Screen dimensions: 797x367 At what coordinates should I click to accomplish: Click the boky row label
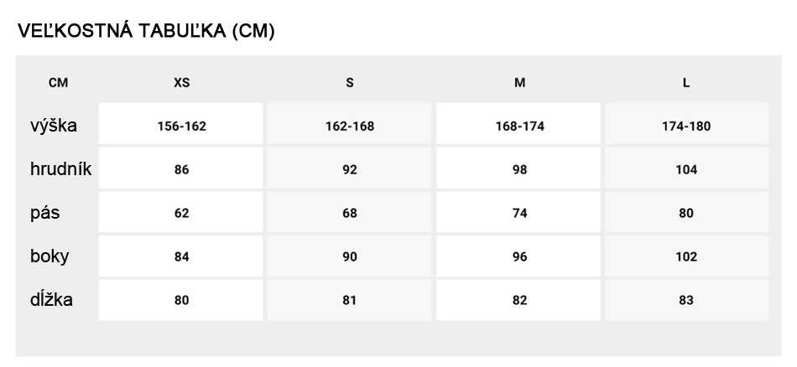click(49, 256)
